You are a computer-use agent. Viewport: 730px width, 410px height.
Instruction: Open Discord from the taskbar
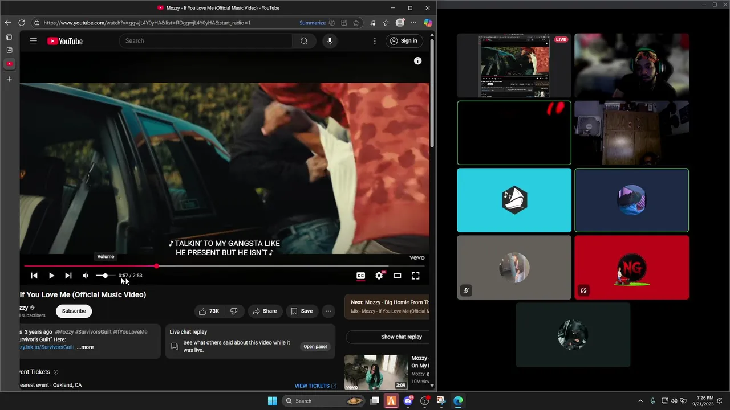coord(408,401)
